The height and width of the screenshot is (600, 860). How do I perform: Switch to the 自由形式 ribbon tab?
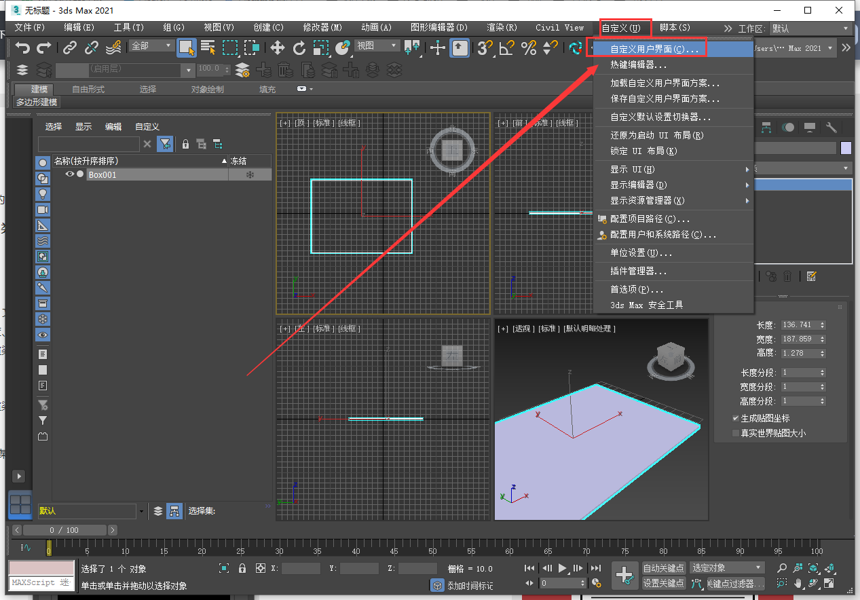click(x=88, y=90)
